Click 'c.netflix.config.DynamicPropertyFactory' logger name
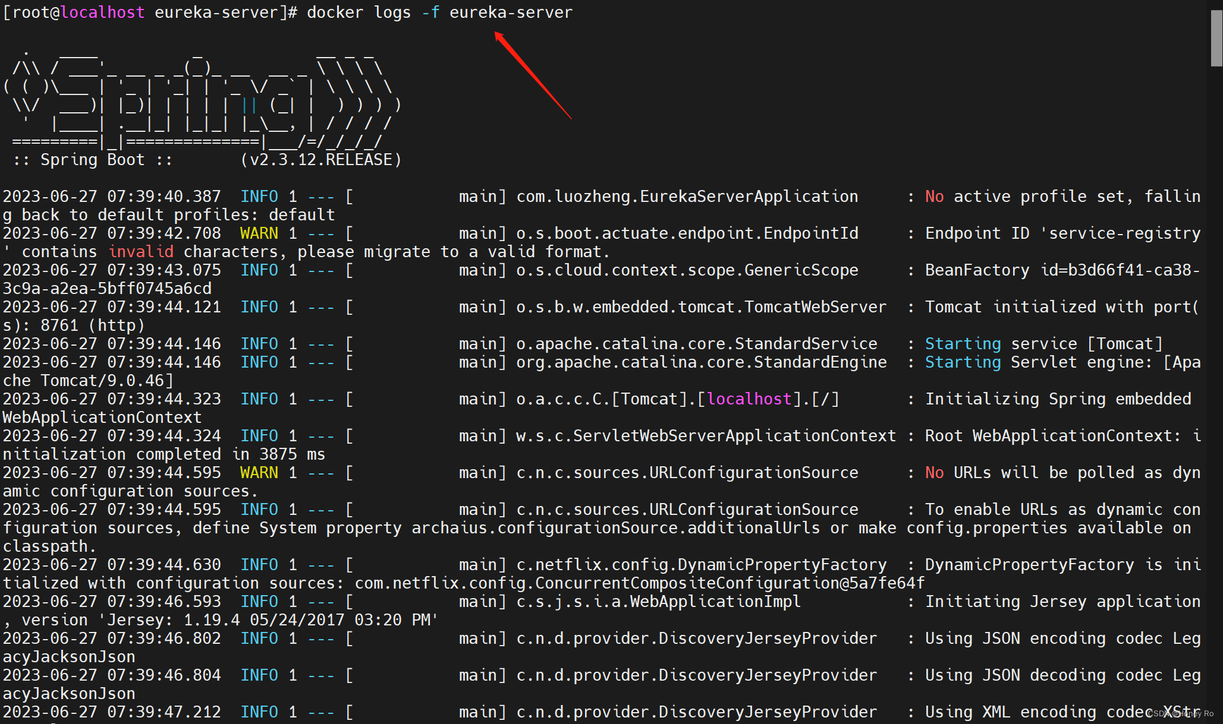 coord(701,565)
